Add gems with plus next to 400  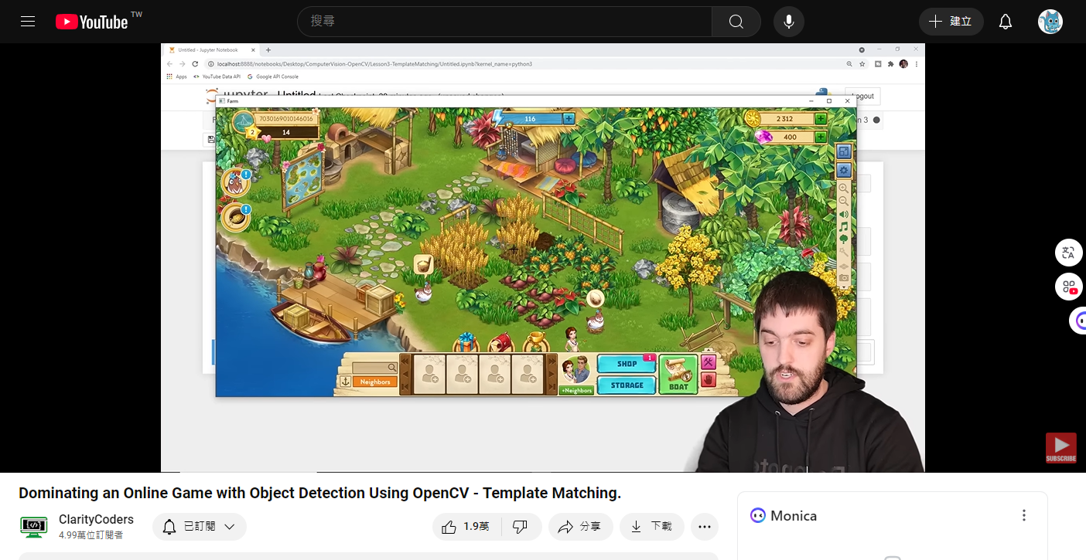click(820, 137)
